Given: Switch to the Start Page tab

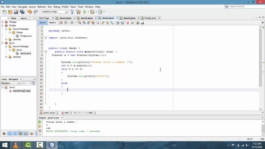Looking at the screenshot, I should point(44,18).
